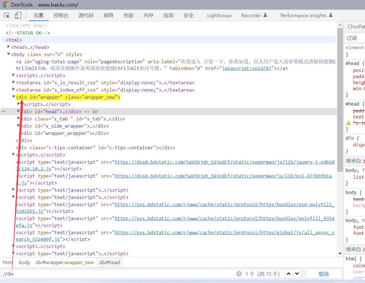Collapse the body node
365x283 pixels.
[9, 54]
